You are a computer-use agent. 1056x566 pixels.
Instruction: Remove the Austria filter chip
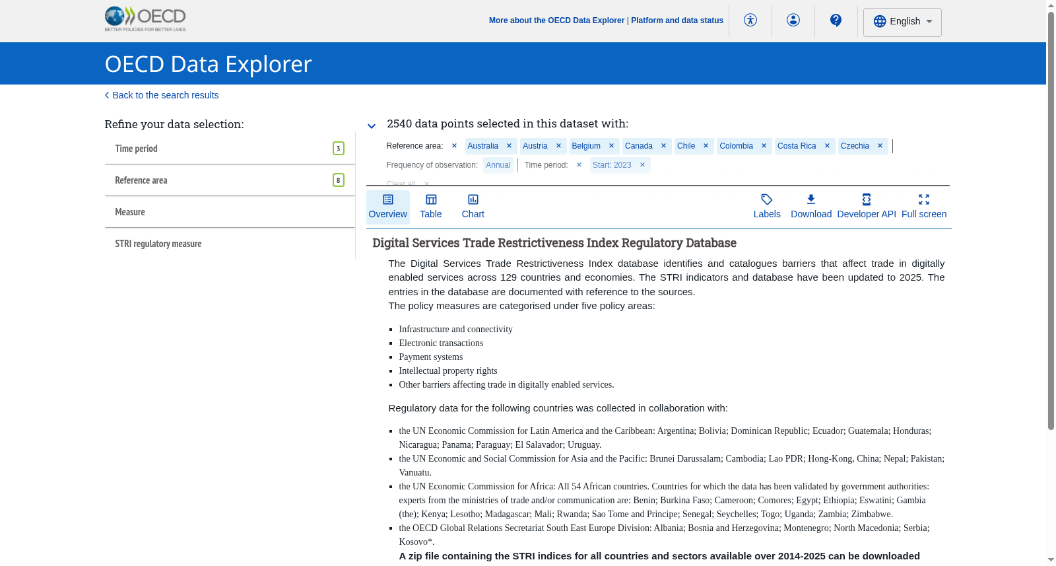point(558,146)
